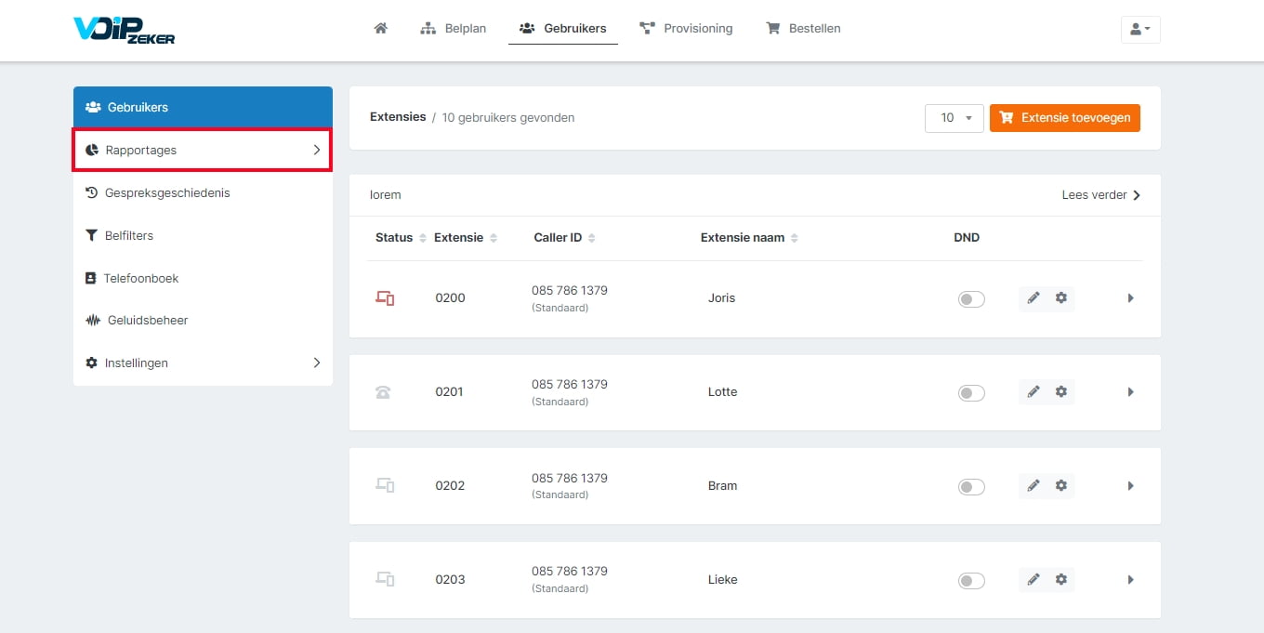The height and width of the screenshot is (633, 1264).
Task: Expand the row arrow for Bram
Action: tap(1131, 485)
